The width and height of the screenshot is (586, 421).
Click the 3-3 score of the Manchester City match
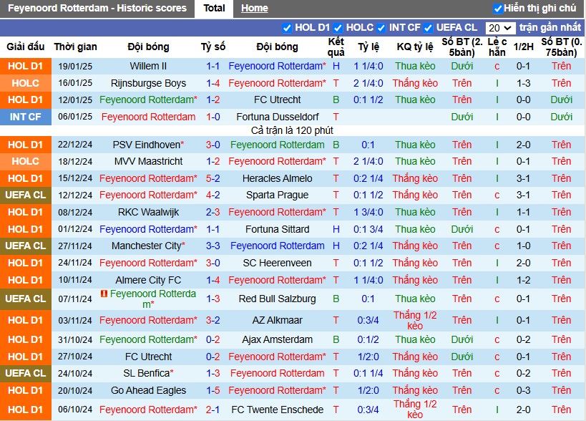click(x=213, y=246)
